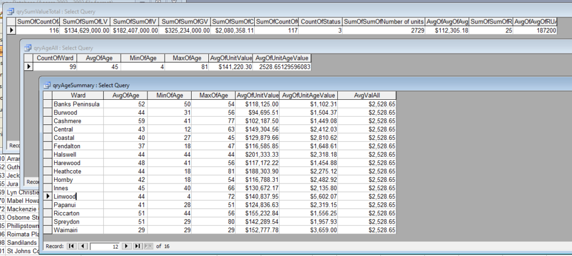
Task: Click the $112,305.18 cell in qrySumValueTotal
Action: click(x=447, y=30)
